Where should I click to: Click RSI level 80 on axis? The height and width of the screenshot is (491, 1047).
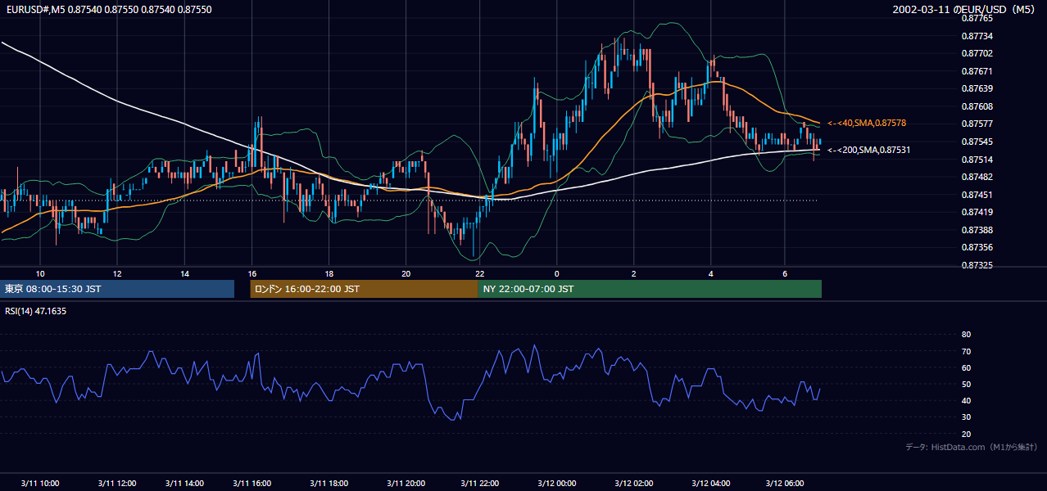966,335
